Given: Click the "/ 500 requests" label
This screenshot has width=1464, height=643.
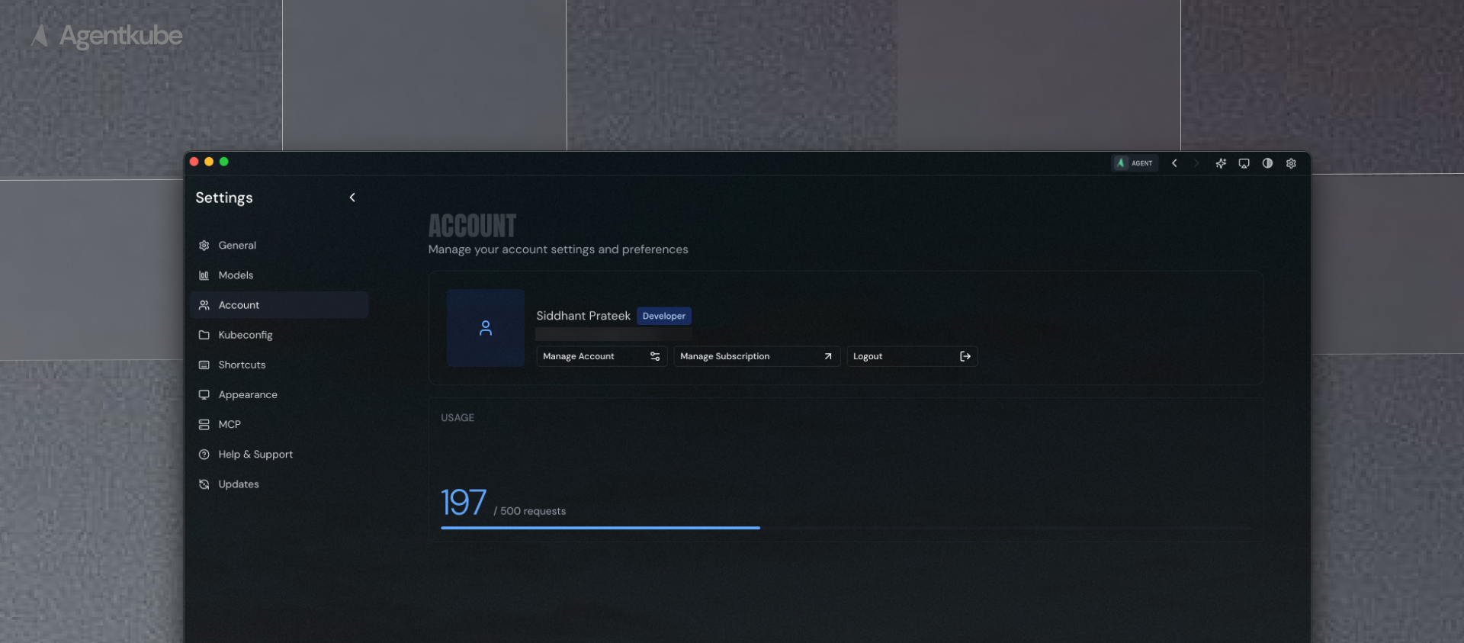Looking at the screenshot, I should pyautogui.click(x=530, y=511).
